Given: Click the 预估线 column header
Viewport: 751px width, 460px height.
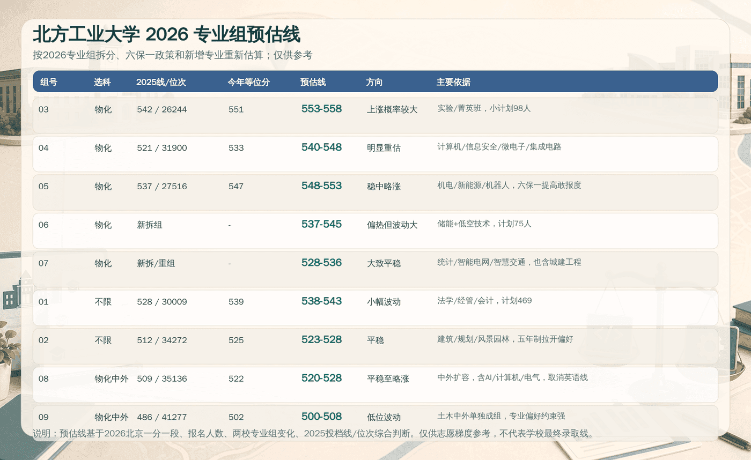Looking at the screenshot, I should click(313, 82).
